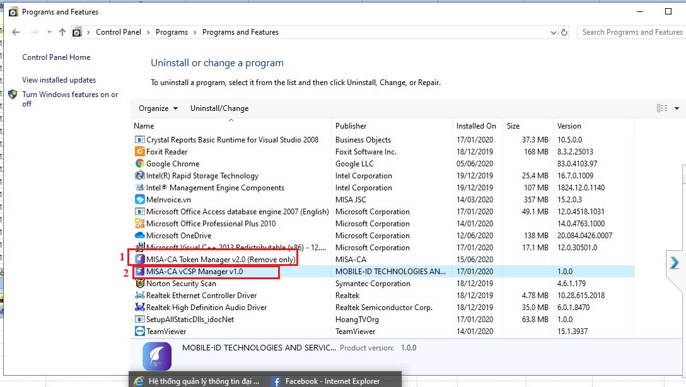Click the Microsoft OneDrive cloud icon
Screen dimensions: 686x387
[139, 235]
